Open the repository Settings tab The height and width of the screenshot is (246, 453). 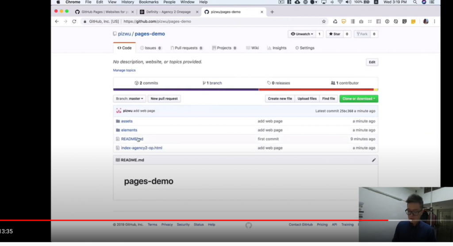click(305, 48)
